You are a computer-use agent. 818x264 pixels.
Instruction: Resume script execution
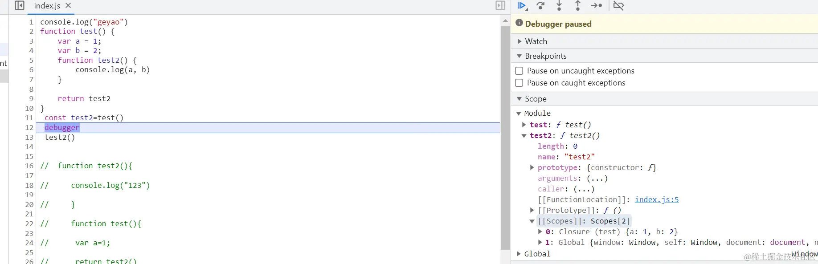(522, 6)
